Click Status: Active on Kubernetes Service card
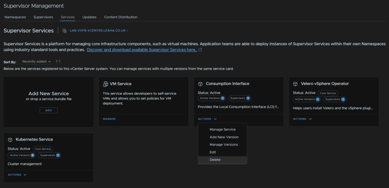 tap(19, 149)
